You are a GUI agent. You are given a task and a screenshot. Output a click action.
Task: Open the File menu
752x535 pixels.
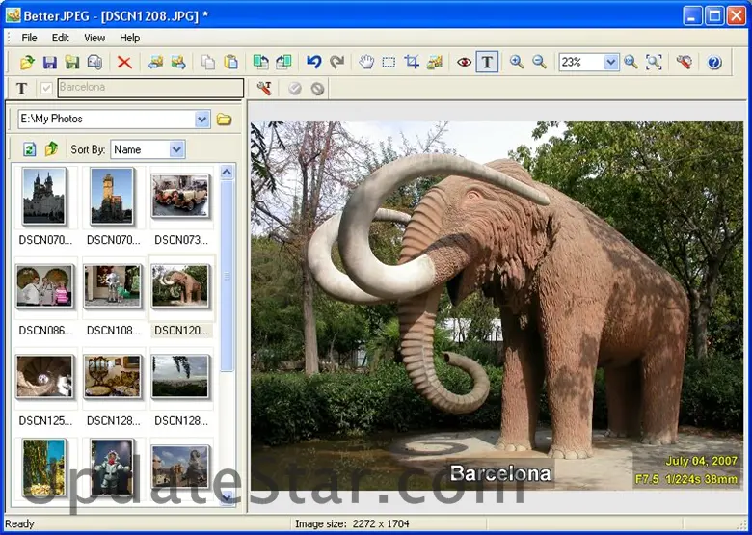29,38
